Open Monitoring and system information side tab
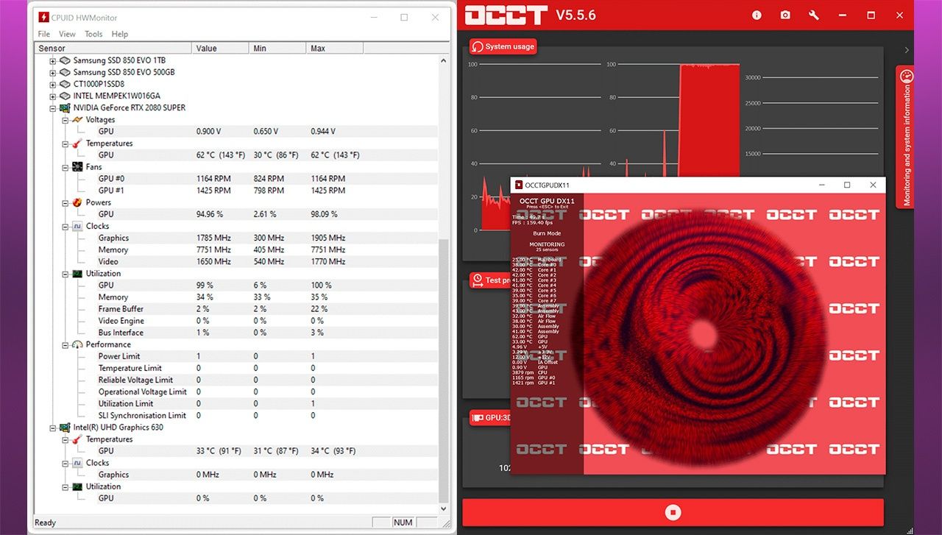 pyautogui.click(x=906, y=136)
